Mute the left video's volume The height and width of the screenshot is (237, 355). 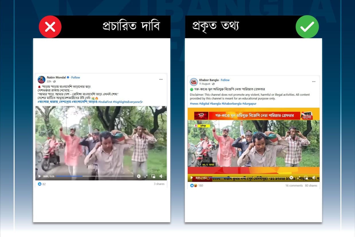161,176
